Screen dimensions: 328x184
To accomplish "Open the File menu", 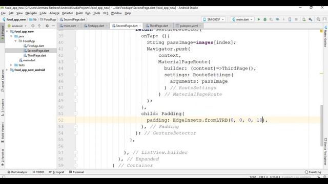I will tap(4, 13).
